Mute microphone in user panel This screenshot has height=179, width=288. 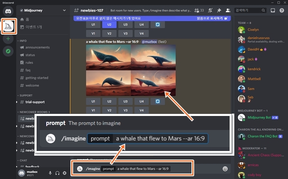[x=50, y=173]
